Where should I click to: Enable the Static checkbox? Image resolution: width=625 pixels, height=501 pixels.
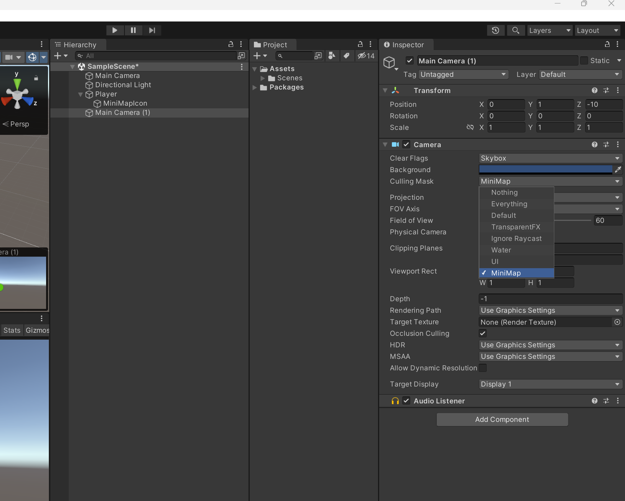pos(584,61)
